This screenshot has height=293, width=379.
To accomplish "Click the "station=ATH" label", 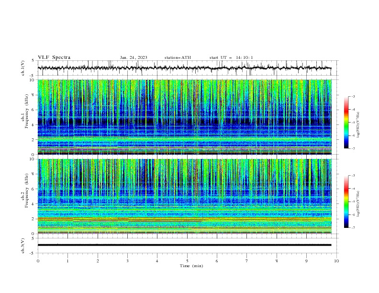I will coord(178,57).
